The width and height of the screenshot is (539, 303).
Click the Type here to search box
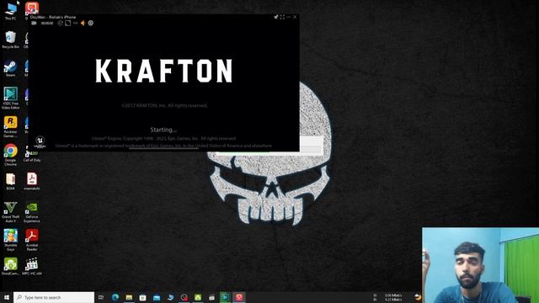click(54, 297)
